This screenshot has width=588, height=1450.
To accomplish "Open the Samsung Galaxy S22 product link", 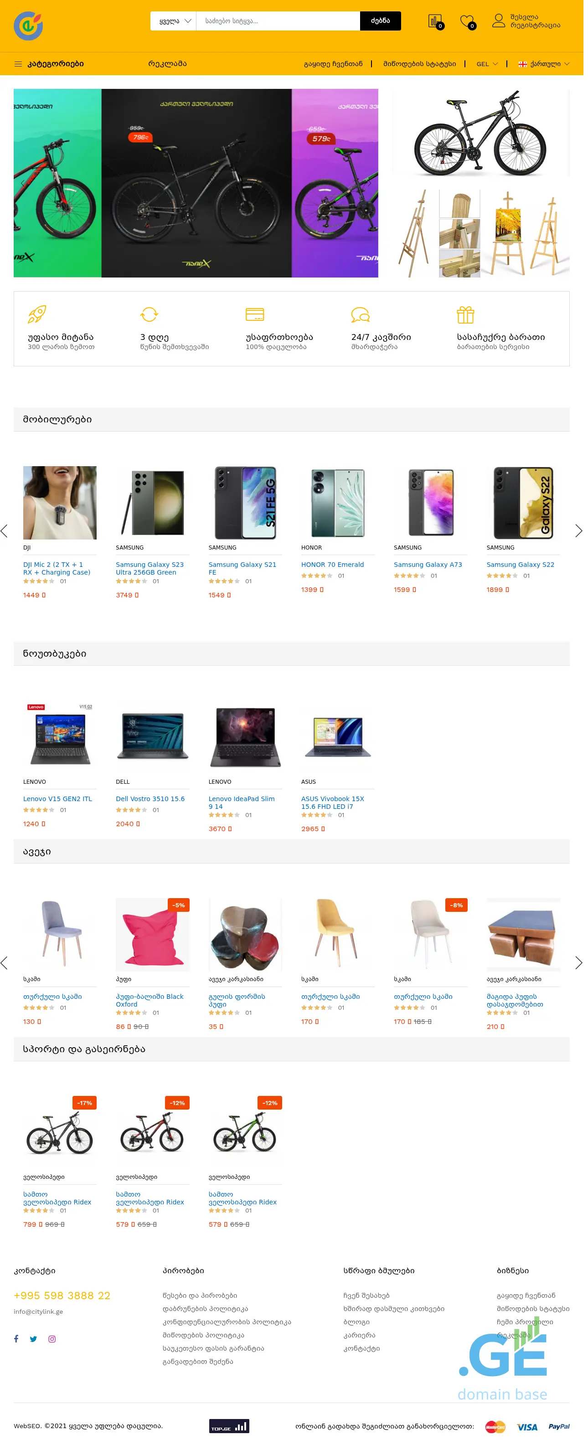I will [520, 564].
